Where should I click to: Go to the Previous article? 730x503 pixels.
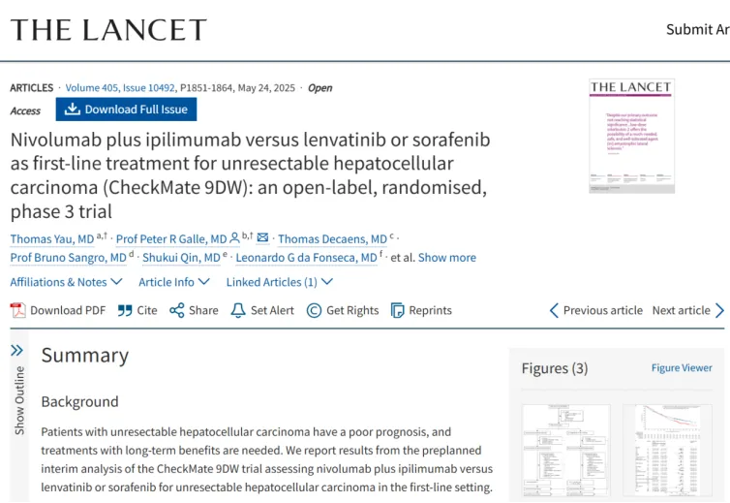595,310
